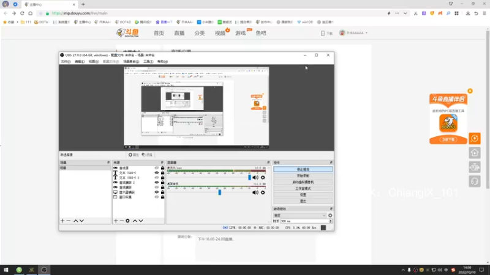Toggle lock on 文本 (GDI+) 2 source
The height and width of the screenshot is (275, 490).
click(162, 177)
